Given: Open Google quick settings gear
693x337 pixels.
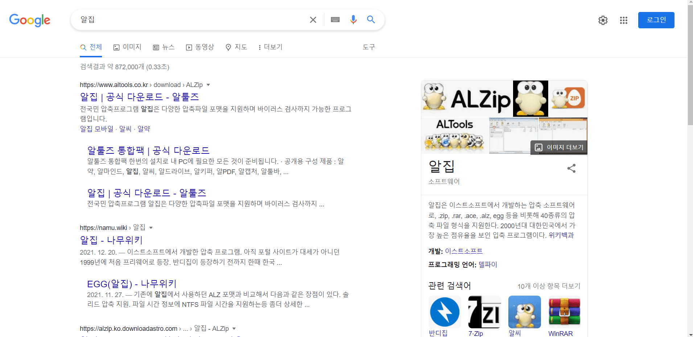Looking at the screenshot, I should pyautogui.click(x=603, y=20).
